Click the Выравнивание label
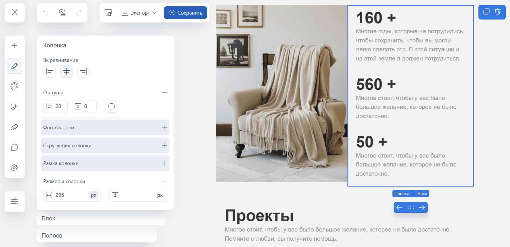Viewport: 510px width, 247px height. click(60, 60)
